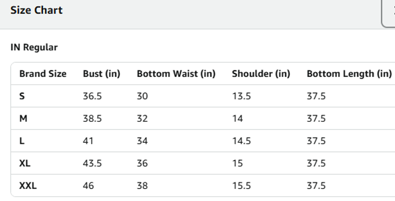Select the M size row label
Viewport: 395px width, 201px height.
(x=23, y=118)
